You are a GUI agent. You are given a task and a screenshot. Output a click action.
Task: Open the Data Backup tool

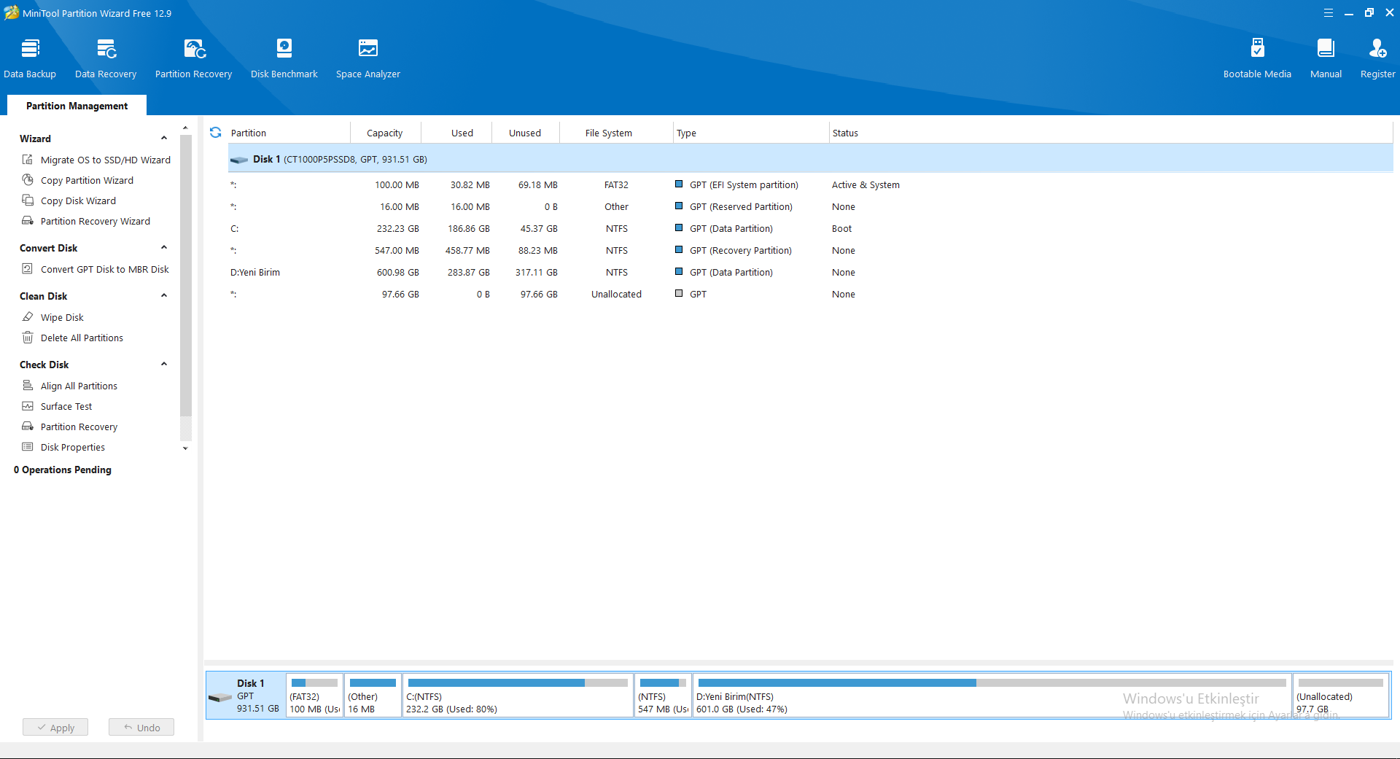(x=30, y=58)
